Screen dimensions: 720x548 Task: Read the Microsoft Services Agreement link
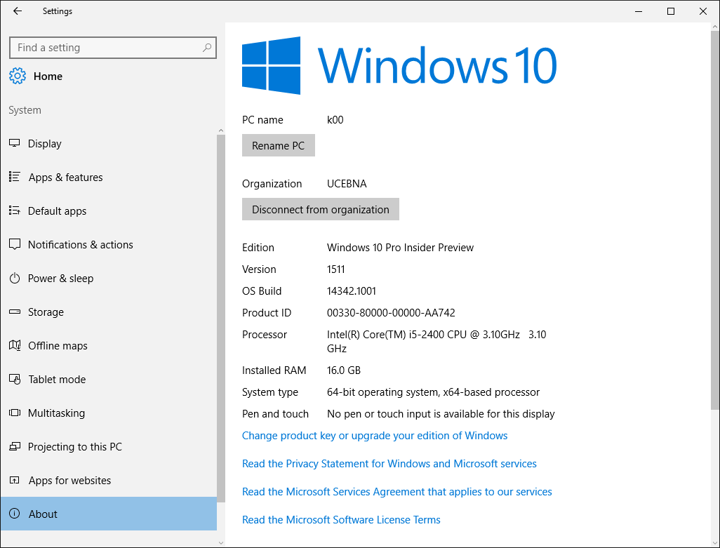point(396,492)
